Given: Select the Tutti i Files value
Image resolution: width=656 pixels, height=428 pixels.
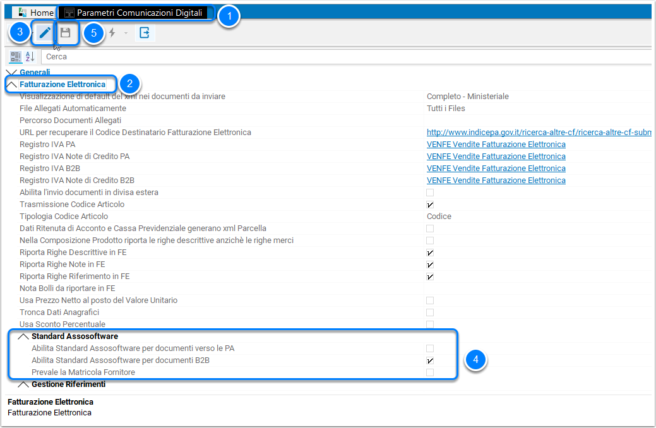Looking at the screenshot, I should pyautogui.click(x=446, y=109).
